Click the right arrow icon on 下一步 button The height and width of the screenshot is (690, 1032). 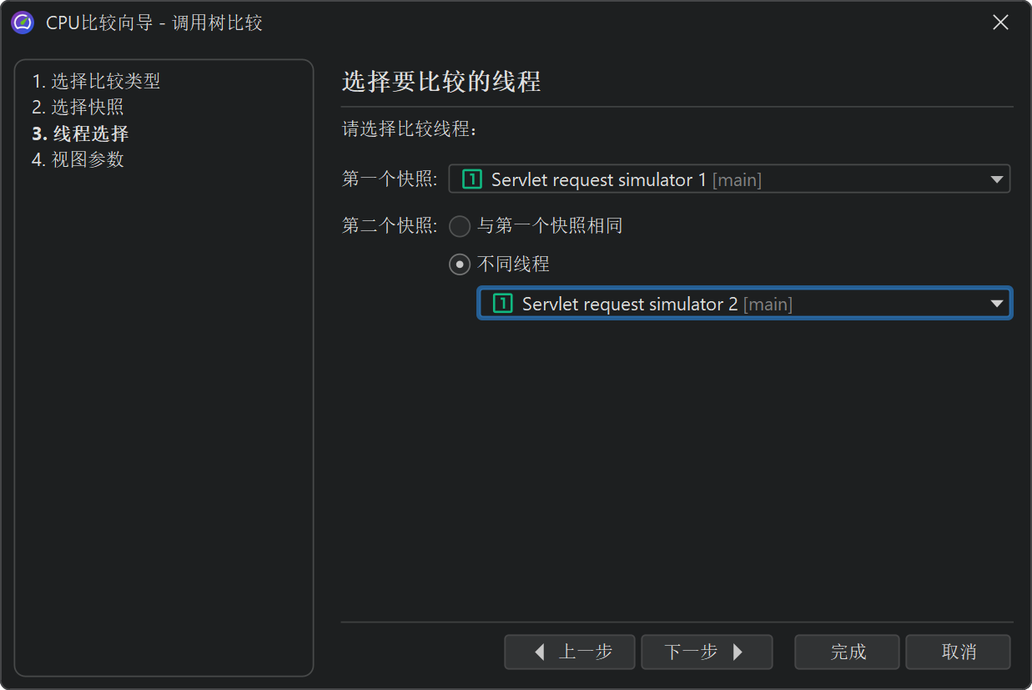[738, 652]
